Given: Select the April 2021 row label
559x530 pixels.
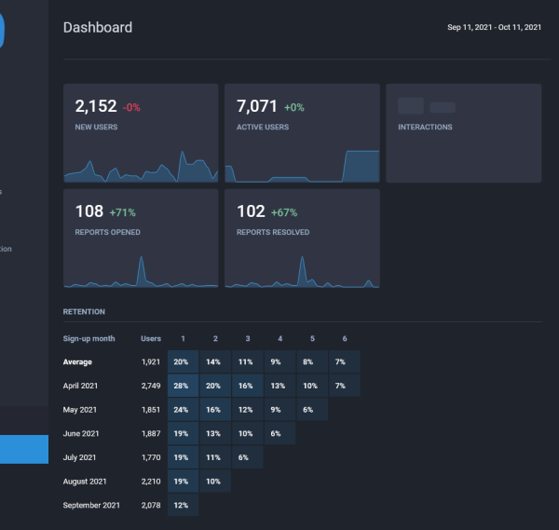Looking at the screenshot, I should point(80,386).
